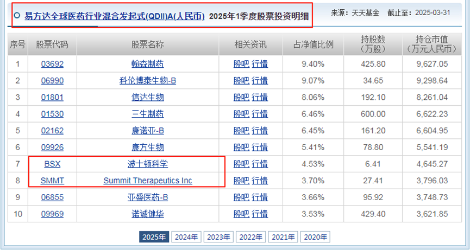Image resolution: width=470 pixels, height=250 pixels.
Task: Open stock code 09926 link
Action: (x=52, y=148)
